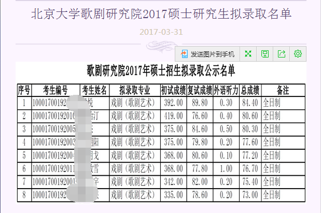Click the listening score 0.40
Viewport: 321px width, 213px height.
226,116
